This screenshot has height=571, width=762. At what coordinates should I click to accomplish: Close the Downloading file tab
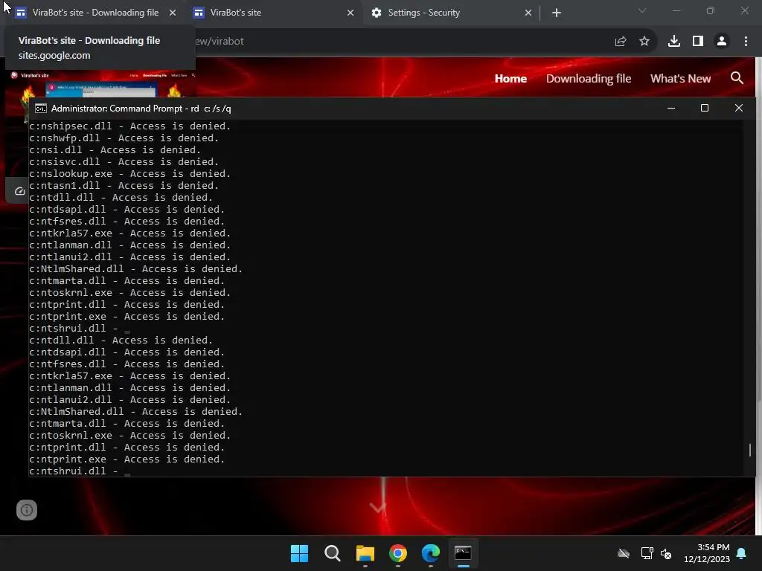click(x=173, y=13)
